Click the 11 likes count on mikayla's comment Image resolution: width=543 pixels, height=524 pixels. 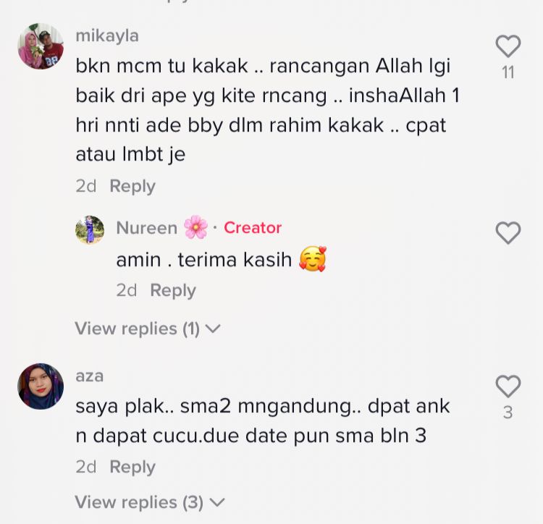[508, 72]
